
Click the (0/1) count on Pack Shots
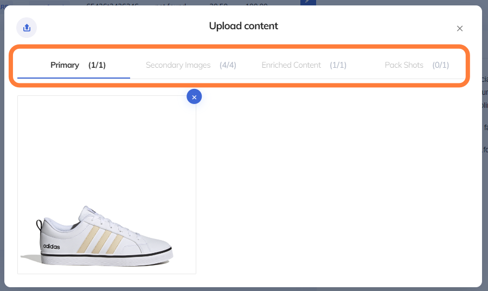[440, 65]
